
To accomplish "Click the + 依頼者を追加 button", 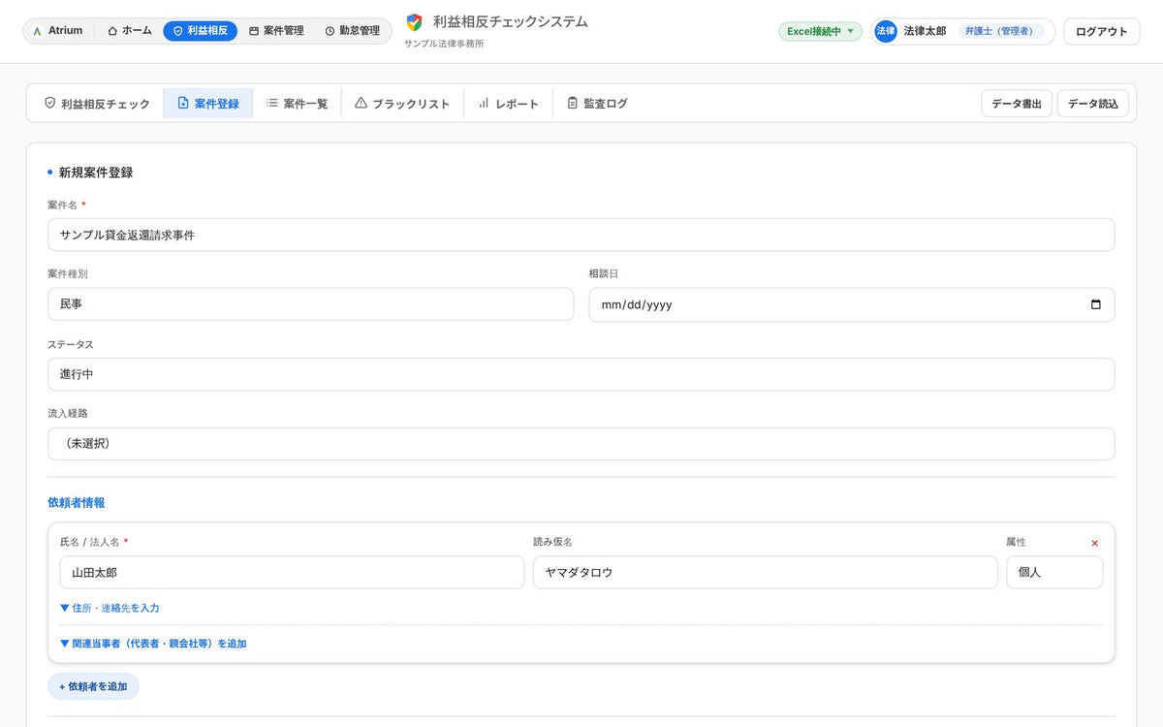I will (93, 686).
